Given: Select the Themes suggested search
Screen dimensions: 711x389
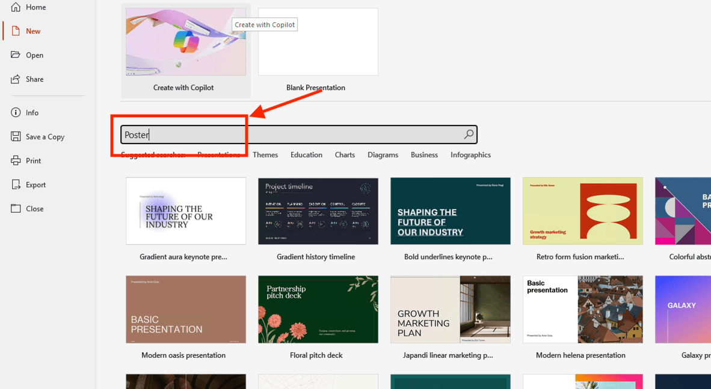Looking at the screenshot, I should (x=265, y=155).
